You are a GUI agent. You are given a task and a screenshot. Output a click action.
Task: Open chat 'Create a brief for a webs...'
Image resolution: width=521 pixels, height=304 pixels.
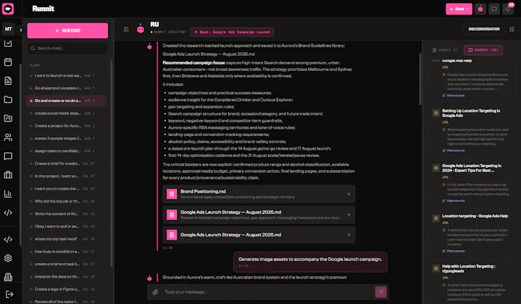[x=66, y=164]
